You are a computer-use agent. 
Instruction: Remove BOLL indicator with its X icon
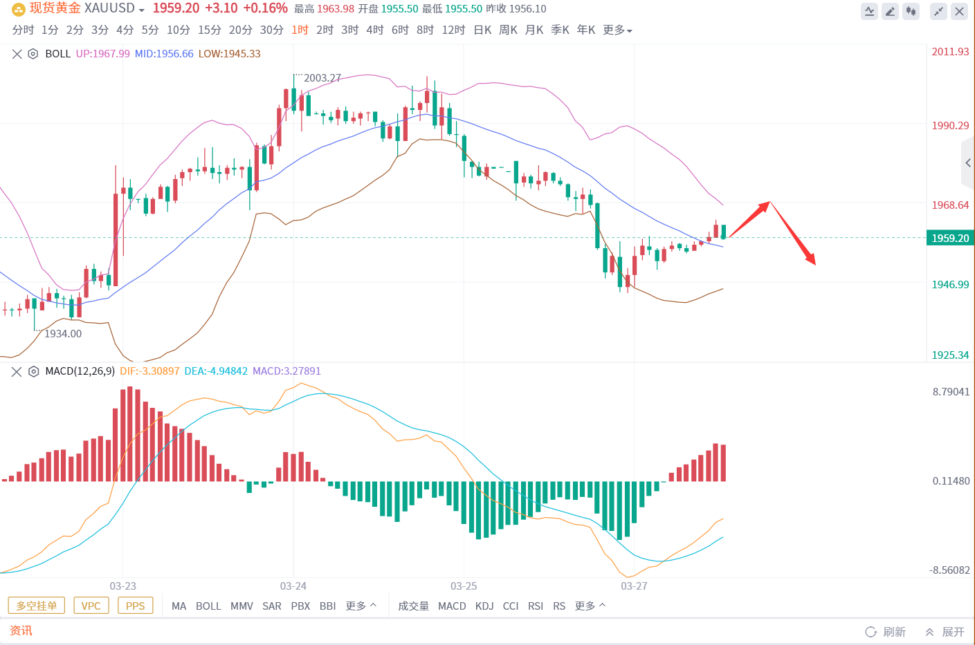(x=17, y=54)
